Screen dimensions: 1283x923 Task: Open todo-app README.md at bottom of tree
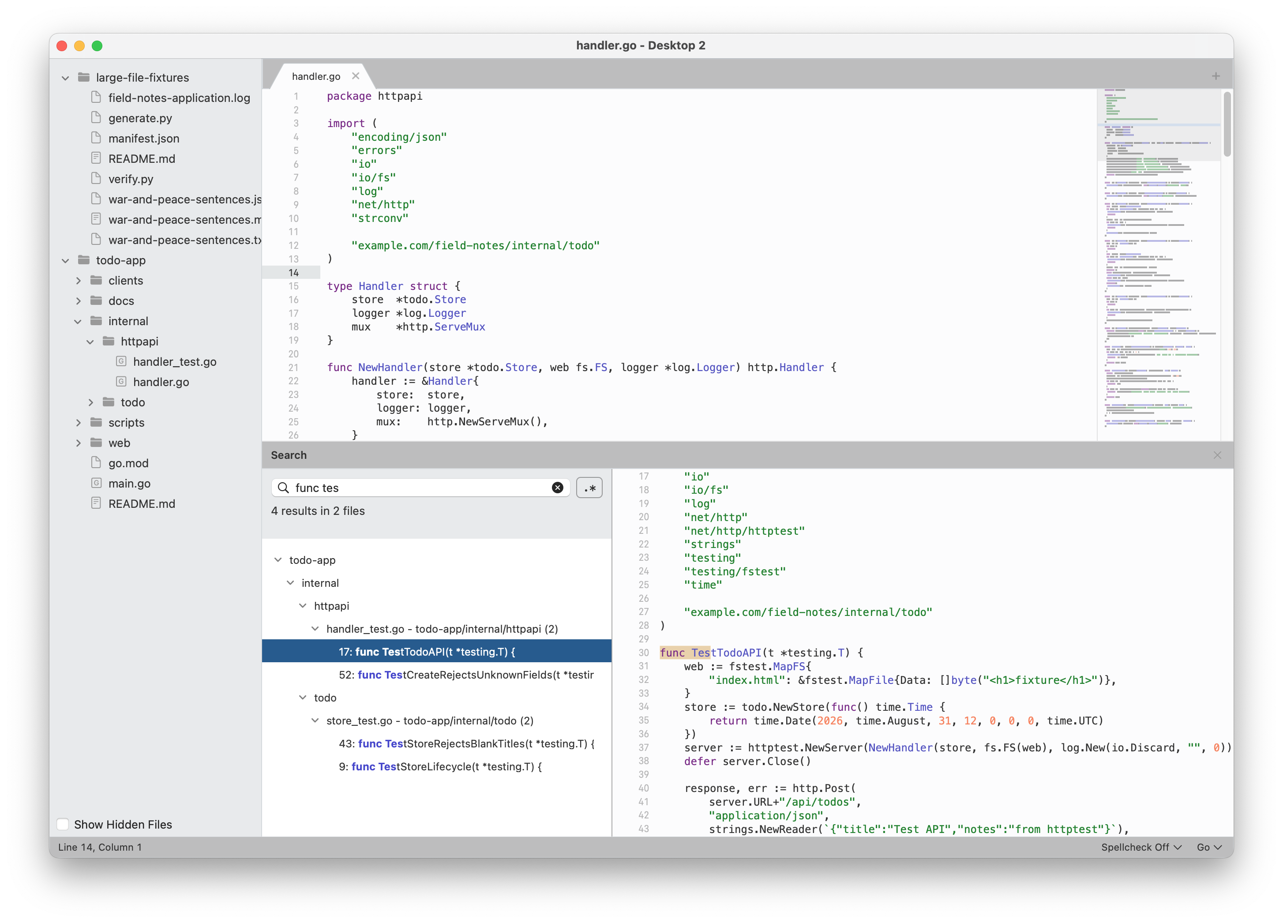[142, 503]
